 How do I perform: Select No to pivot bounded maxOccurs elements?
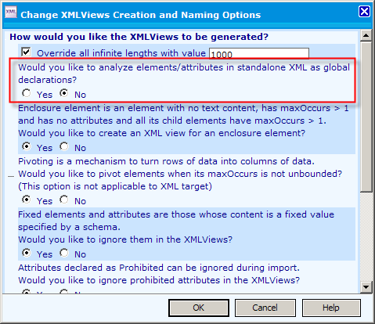pyautogui.click(x=63, y=200)
